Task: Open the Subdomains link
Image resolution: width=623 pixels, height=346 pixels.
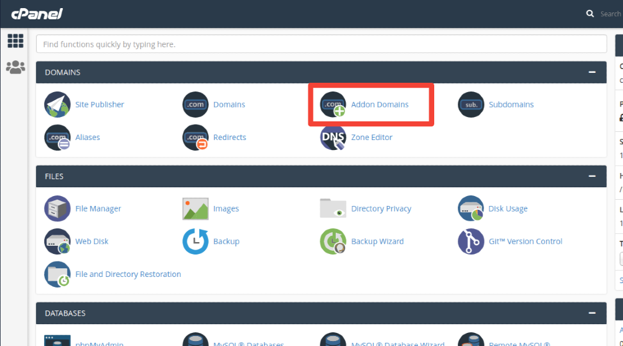Action: (x=511, y=105)
